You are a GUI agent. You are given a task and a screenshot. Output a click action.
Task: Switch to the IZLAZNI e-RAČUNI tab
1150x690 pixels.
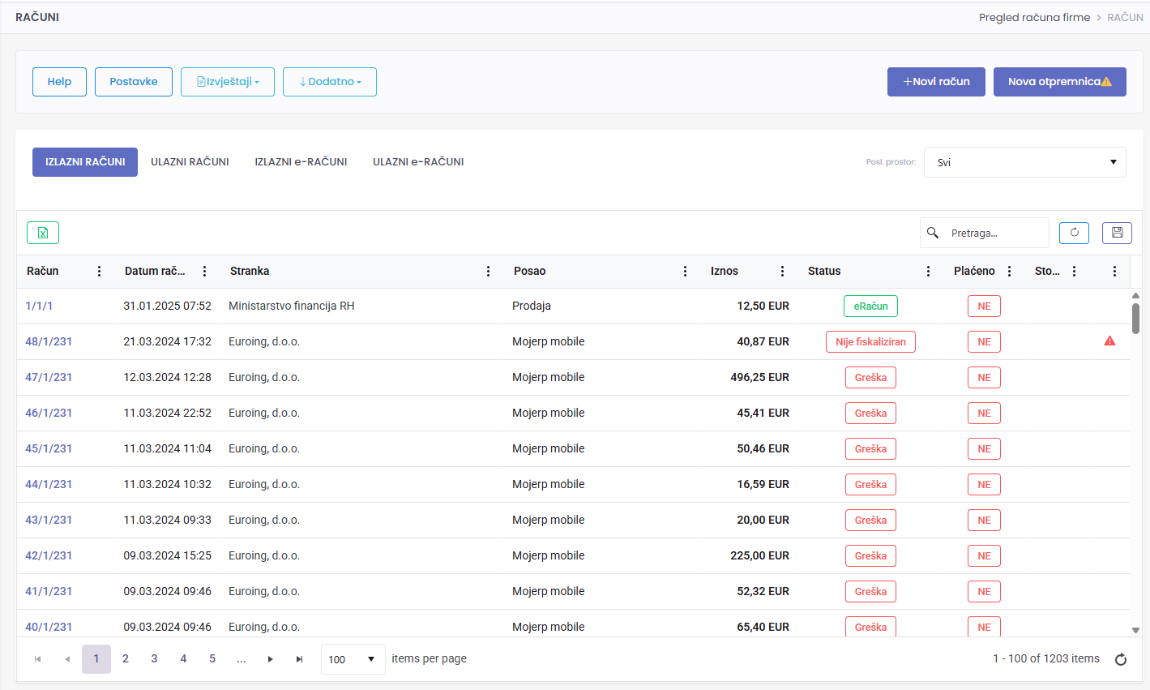[x=301, y=162]
